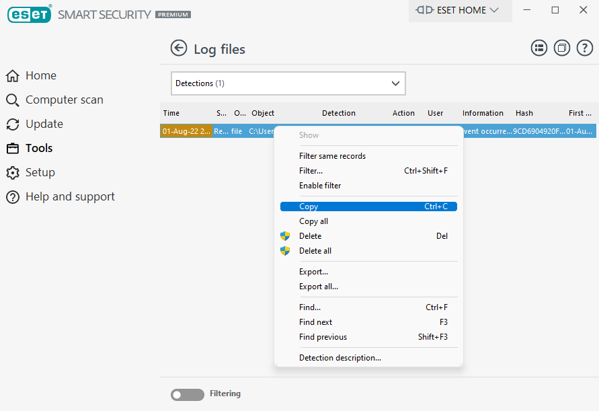The height and width of the screenshot is (411, 599).
Task: Click Delete all in context menu
Action: [x=315, y=251]
